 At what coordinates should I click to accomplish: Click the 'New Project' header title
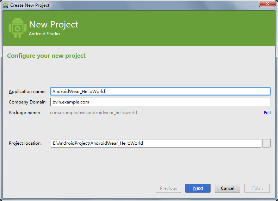(x=54, y=24)
